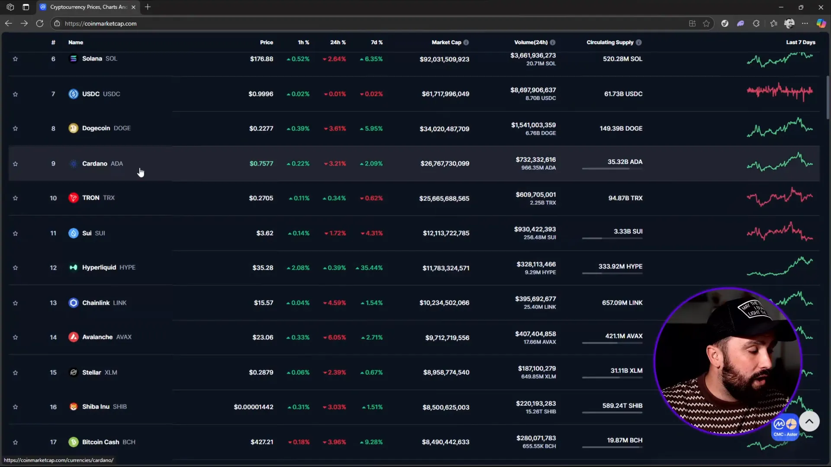The image size is (831, 467).
Task: Click the Market Cap info icon
Action: [466, 42]
